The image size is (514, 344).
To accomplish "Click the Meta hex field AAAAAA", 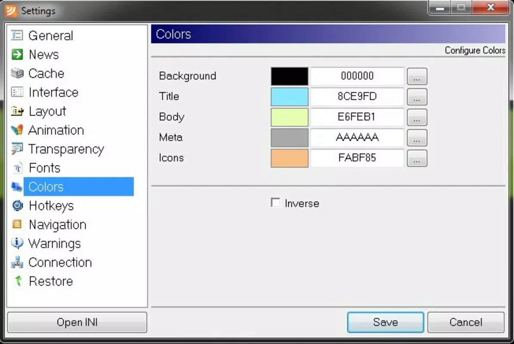I will (357, 138).
